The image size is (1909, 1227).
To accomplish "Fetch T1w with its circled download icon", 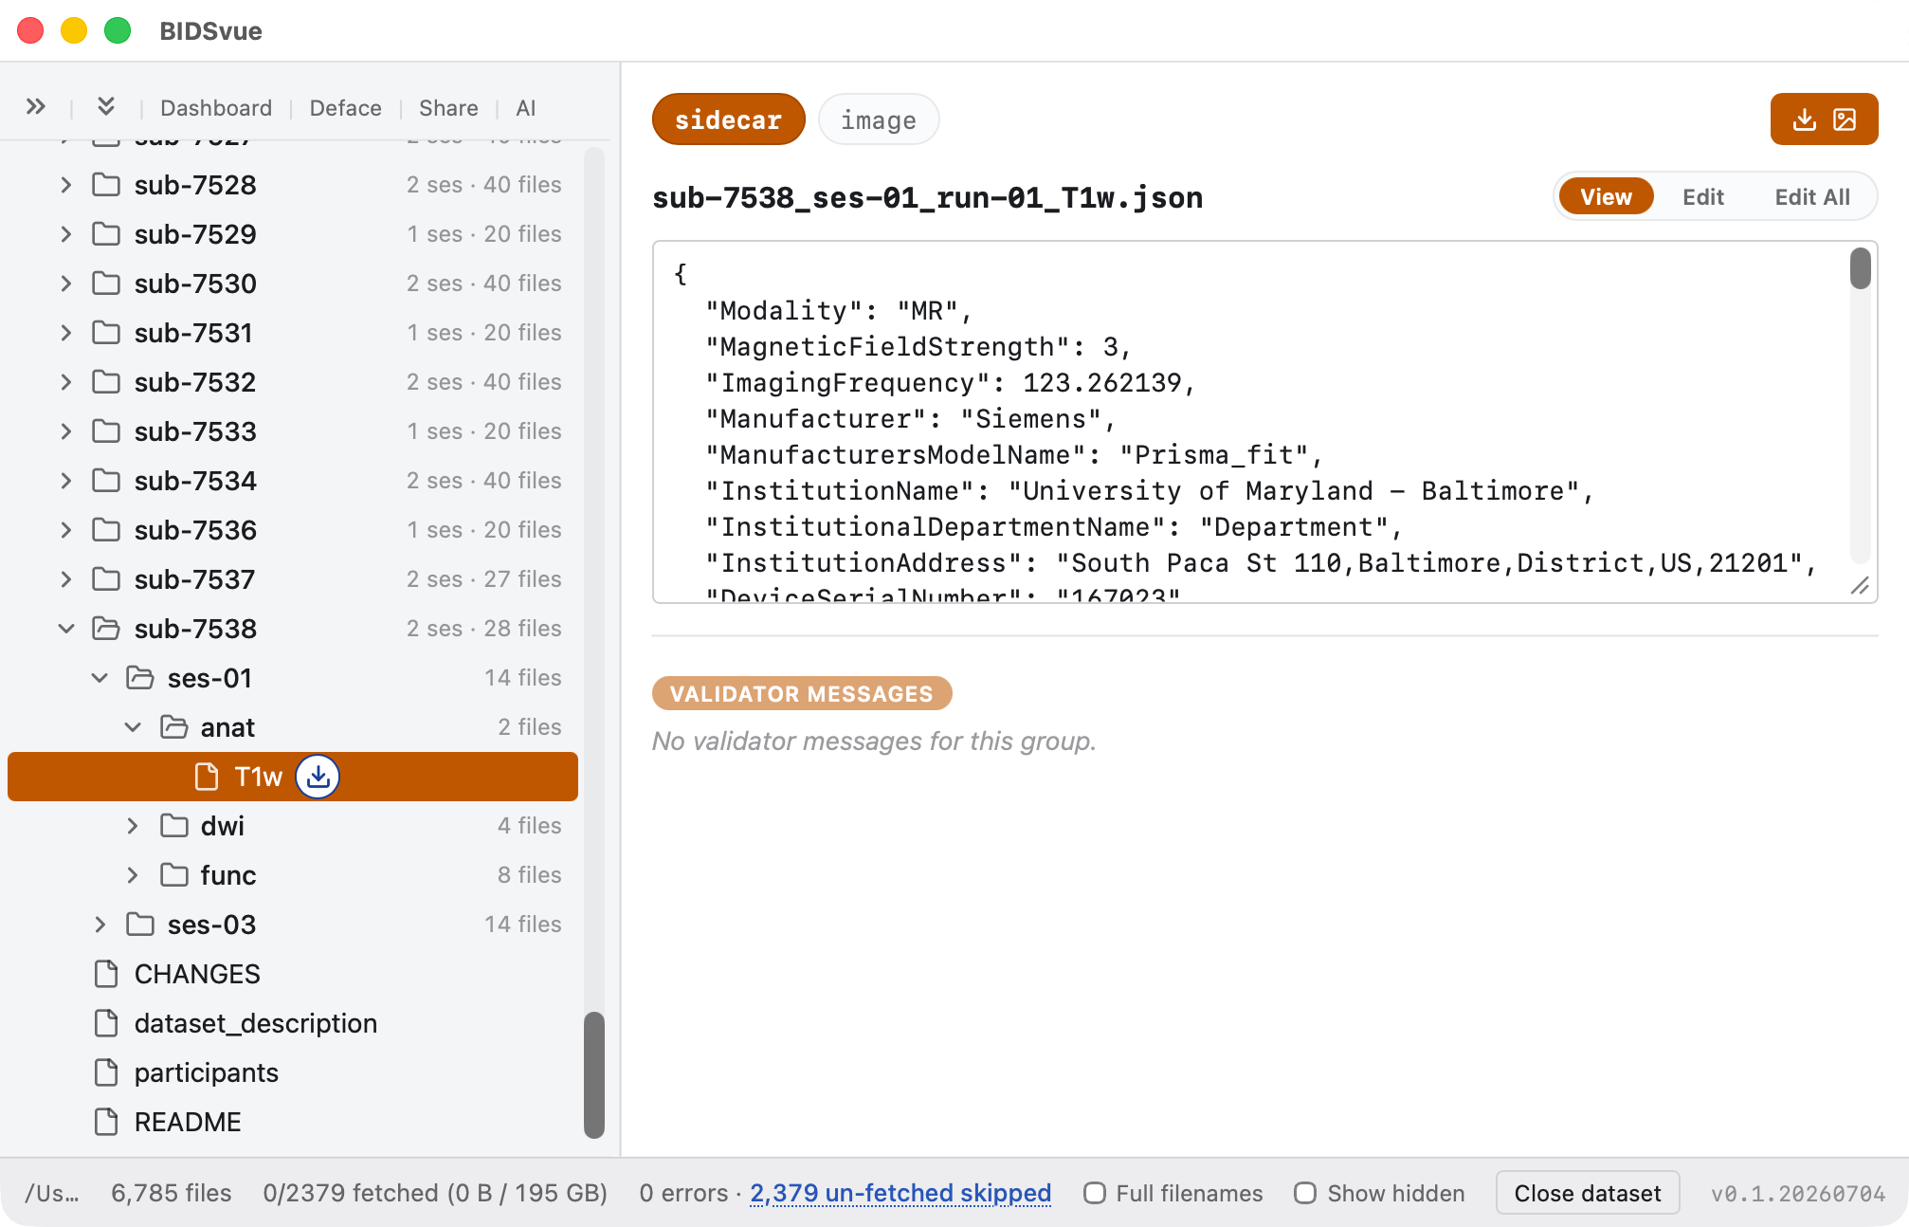I will pos(318,777).
